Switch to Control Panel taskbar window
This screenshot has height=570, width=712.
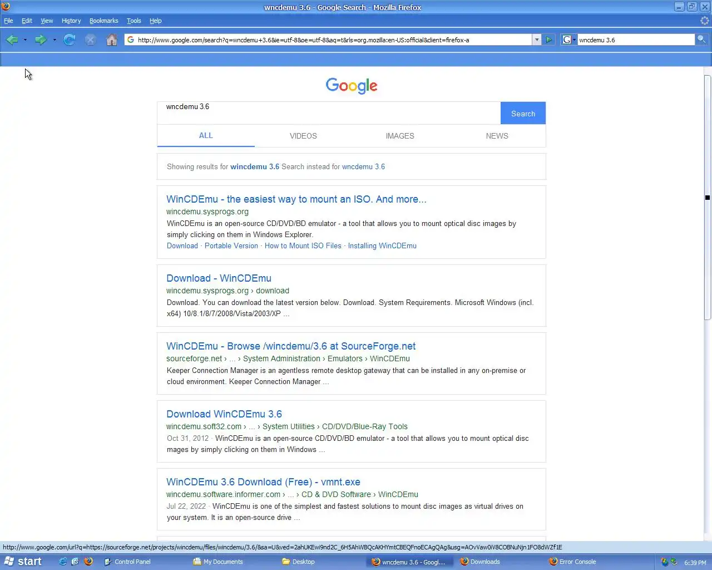(x=145, y=562)
